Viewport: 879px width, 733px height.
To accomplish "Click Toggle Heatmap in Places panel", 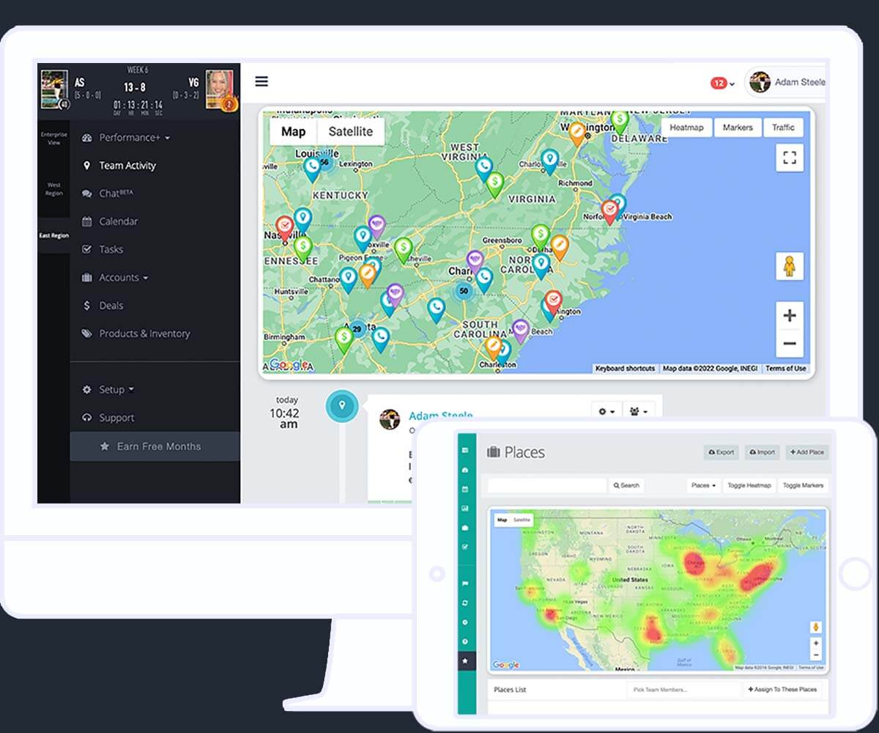I will [749, 485].
